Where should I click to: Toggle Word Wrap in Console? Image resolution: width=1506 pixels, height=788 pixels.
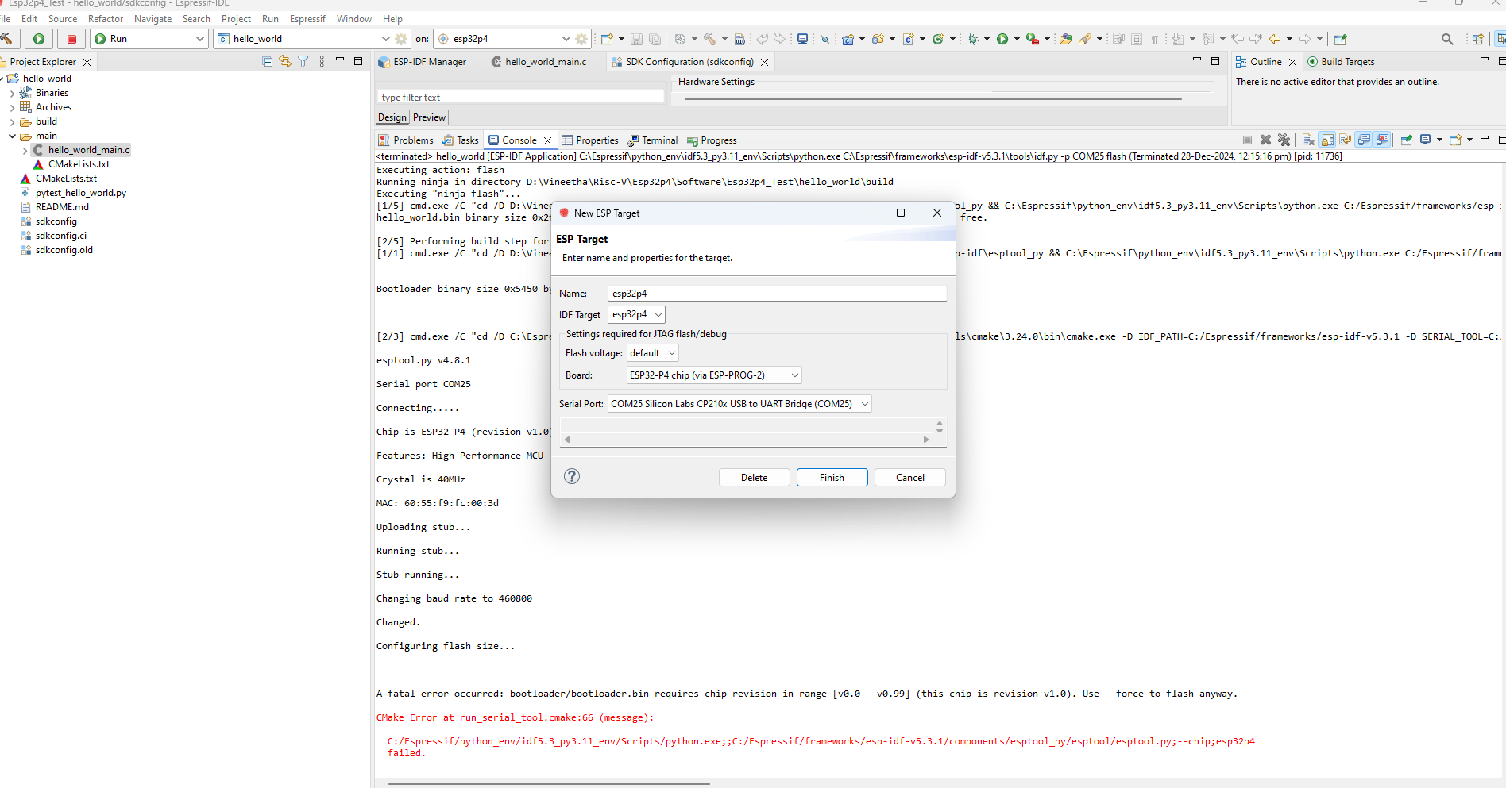click(1346, 140)
